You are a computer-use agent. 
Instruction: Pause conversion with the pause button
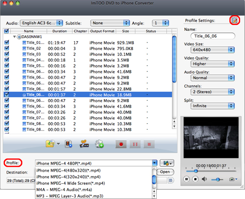(x=135, y=144)
